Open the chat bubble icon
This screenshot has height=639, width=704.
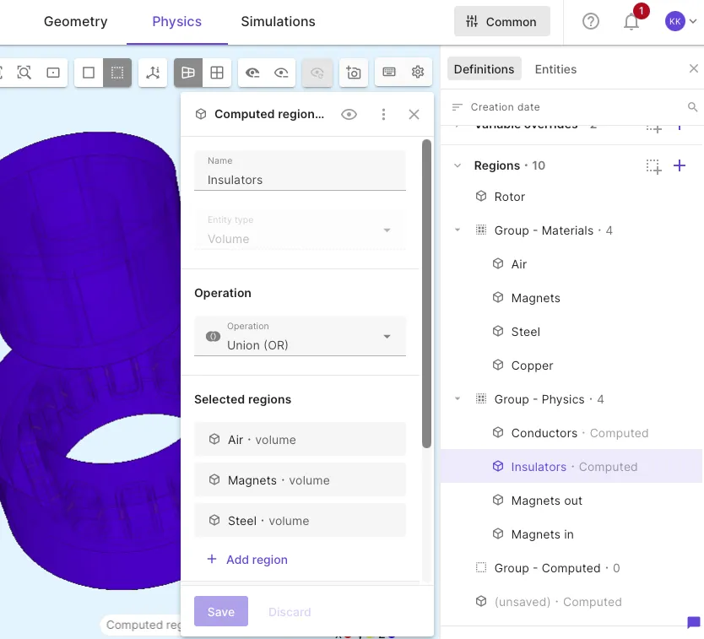[x=694, y=622]
